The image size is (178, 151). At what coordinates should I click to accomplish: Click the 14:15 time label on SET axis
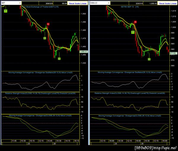pyautogui.click(x=68, y=141)
